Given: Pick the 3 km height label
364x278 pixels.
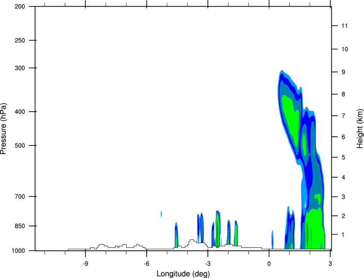Looking at the screenshot, I should (x=343, y=197).
